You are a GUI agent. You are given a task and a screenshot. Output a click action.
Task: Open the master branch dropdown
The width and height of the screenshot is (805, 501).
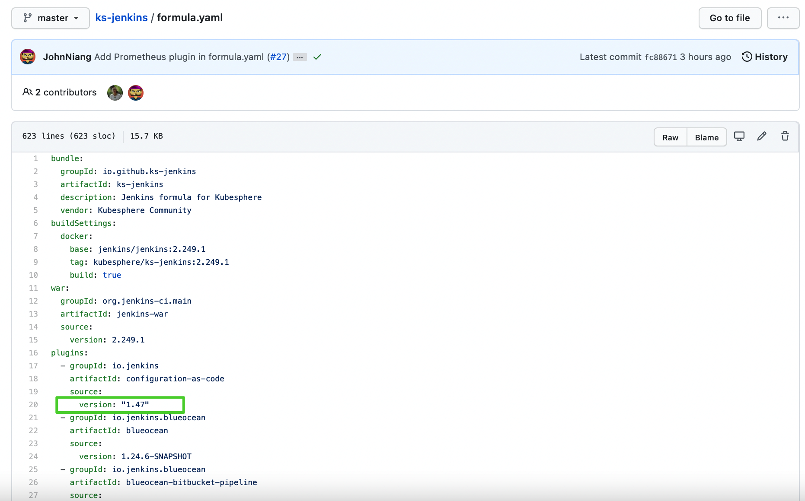click(x=50, y=18)
